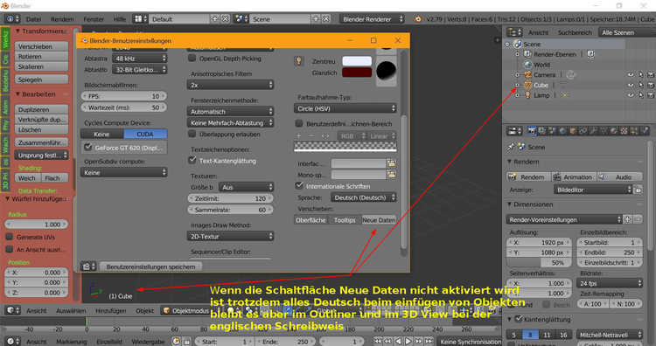
Task: Expand the Scene tree in outliner
Action: tap(507, 44)
